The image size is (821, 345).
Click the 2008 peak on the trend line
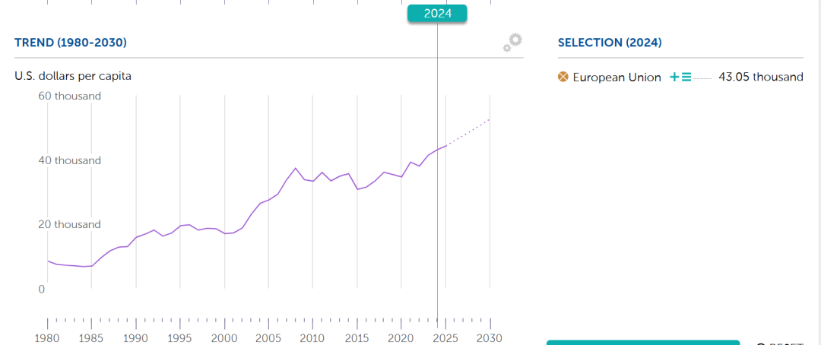pyautogui.click(x=296, y=168)
